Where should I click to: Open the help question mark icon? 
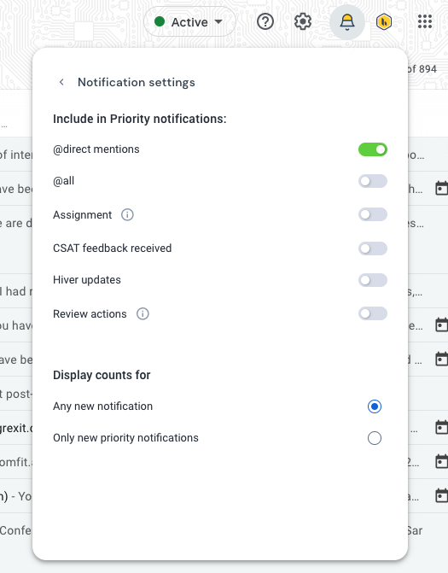point(265,22)
